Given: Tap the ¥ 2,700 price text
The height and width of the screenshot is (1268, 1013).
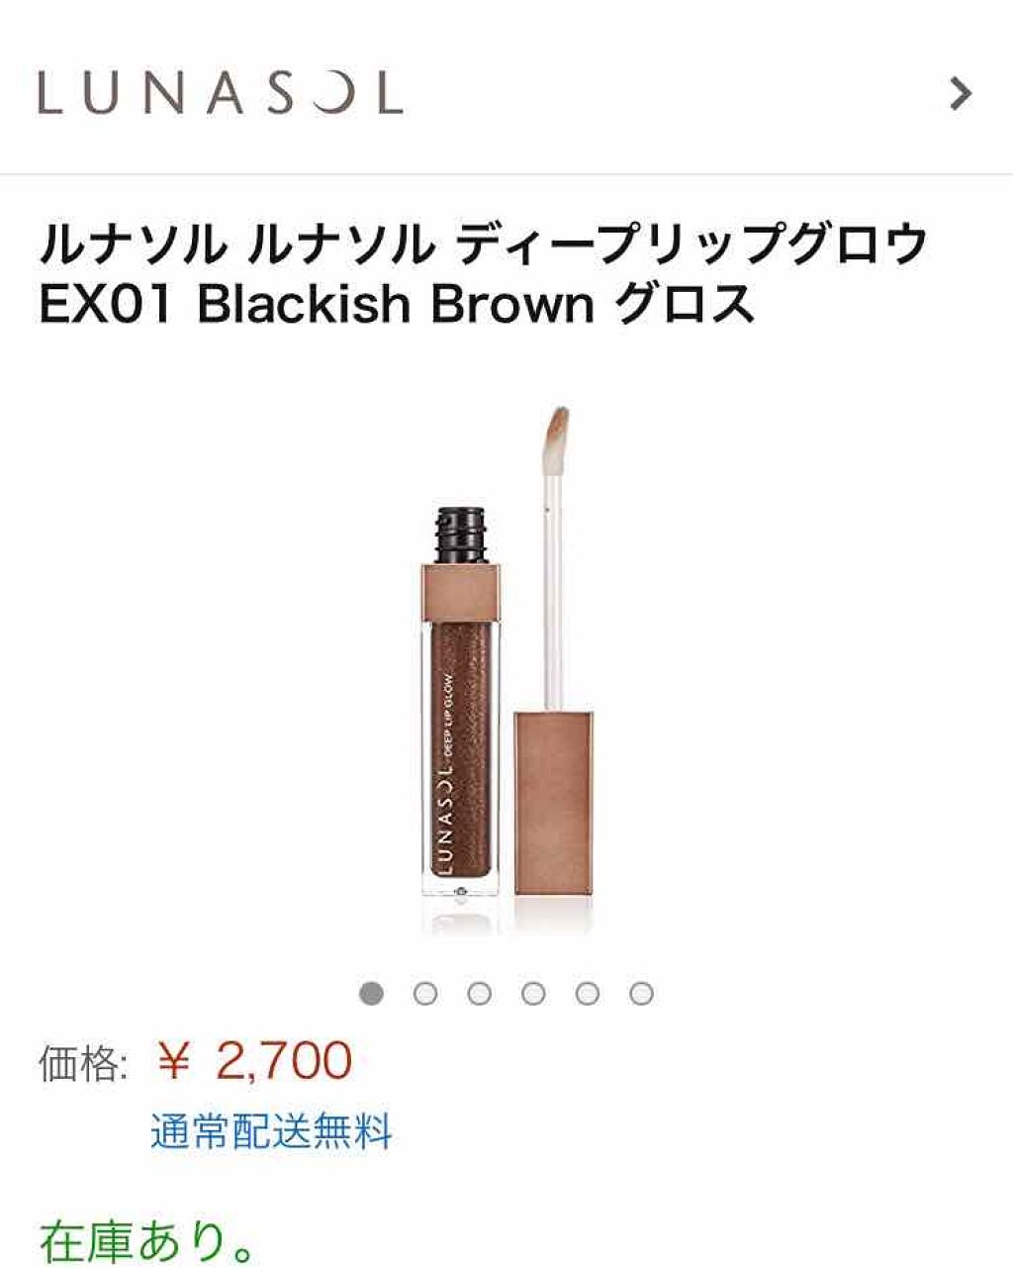Looking at the screenshot, I should tap(254, 1061).
